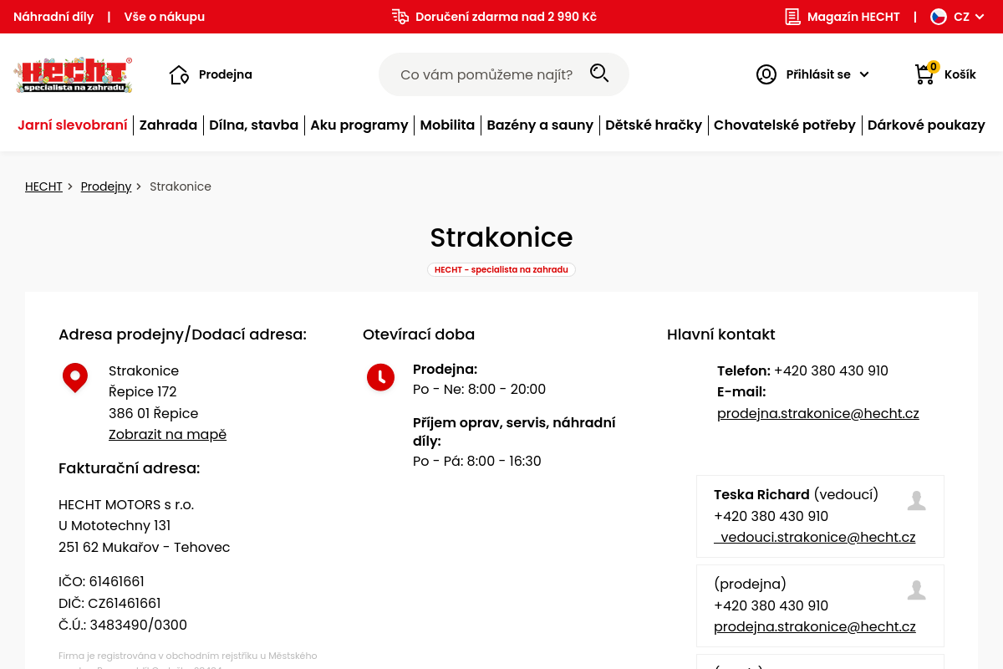Go to Prodejny in the breadcrumb
Image resolution: width=1003 pixels, height=669 pixels.
(x=106, y=186)
